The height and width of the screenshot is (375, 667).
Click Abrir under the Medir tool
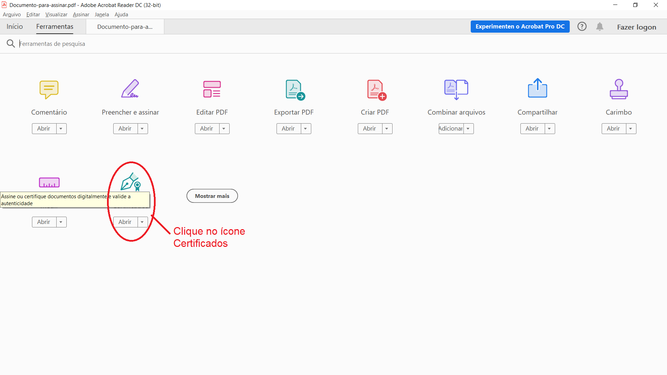click(44, 222)
